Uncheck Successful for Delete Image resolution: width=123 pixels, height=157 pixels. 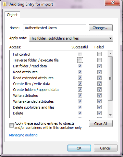pyautogui.click(x=80, y=113)
